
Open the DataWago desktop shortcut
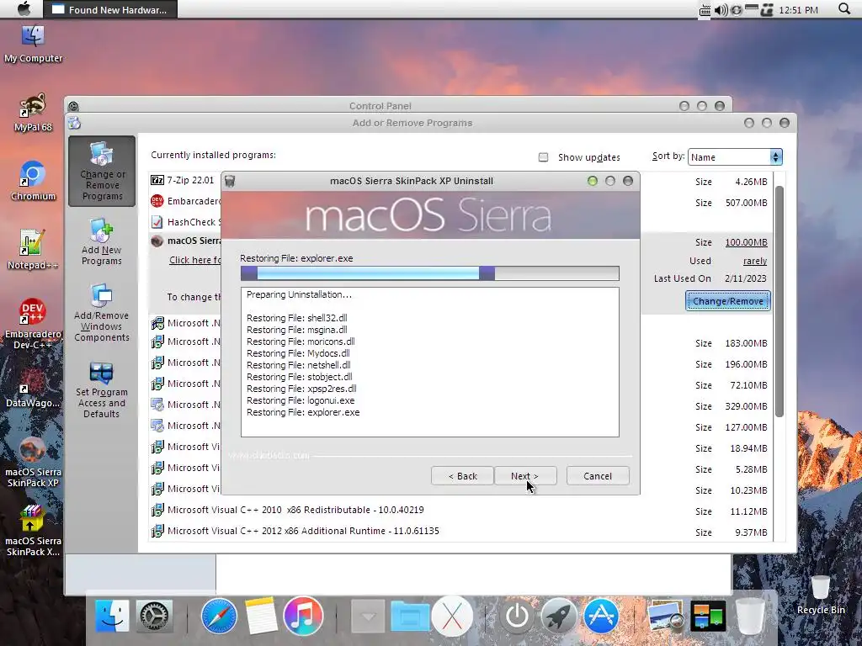pos(33,388)
